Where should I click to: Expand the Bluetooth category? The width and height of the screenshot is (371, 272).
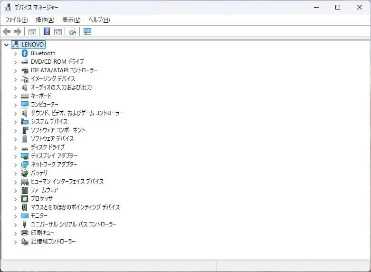pyautogui.click(x=15, y=54)
